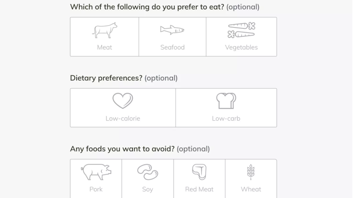Screen dimensions: 353x198
Task: Click the cow icon for Meat
Action: point(105,30)
